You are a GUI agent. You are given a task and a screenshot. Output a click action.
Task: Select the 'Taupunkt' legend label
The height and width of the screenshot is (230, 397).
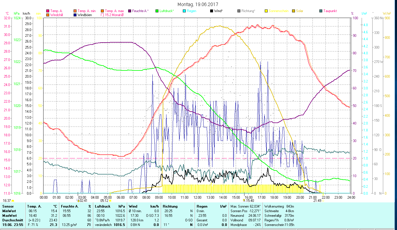coord(330,11)
